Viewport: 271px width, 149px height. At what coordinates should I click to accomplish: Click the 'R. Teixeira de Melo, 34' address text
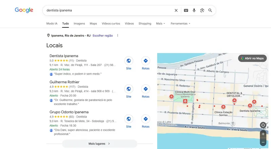[75, 121]
